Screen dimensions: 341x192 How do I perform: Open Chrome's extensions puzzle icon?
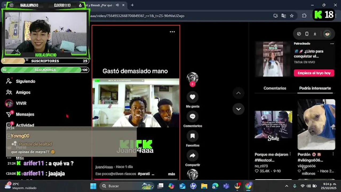304,16
